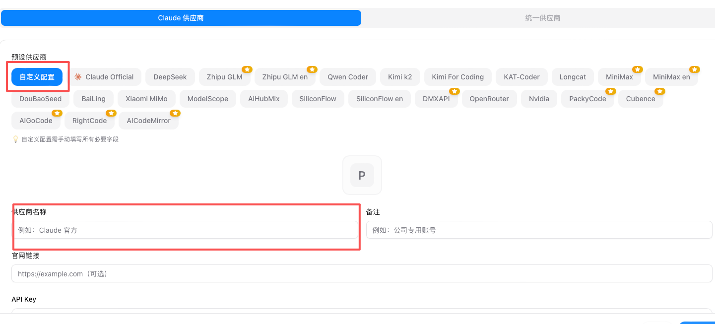715x324 pixels.
Task: Choose the BaiLing preset
Action: coord(94,99)
